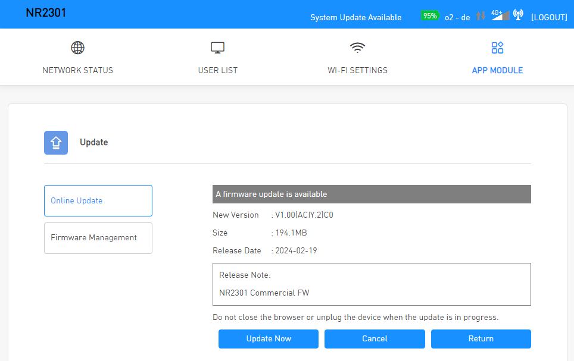Screen dimensions: 574x361
Task: Click the App Module grid icon
Action: (x=497, y=48)
